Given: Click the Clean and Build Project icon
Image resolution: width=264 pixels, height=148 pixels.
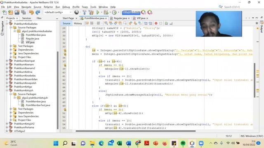Looking at the screenshot, I should click(x=91, y=12).
